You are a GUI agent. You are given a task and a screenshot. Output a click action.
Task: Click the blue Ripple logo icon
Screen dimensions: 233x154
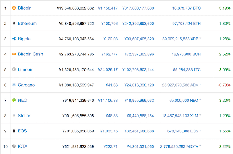[14, 39]
